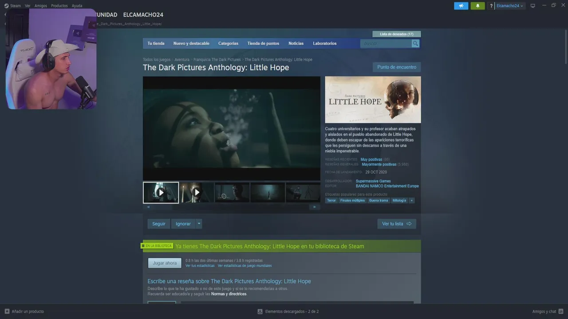Image resolution: width=568 pixels, height=319 pixels.
Task: Click Añadir un producto
Action: [24, 311]
